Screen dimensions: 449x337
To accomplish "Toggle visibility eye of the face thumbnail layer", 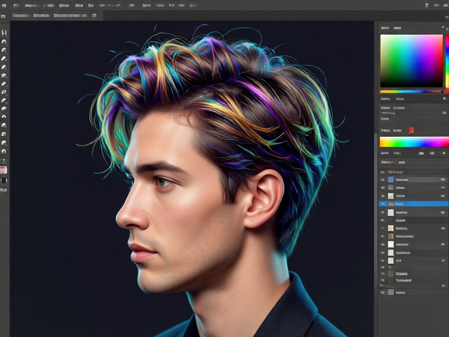I will point(382,228).
